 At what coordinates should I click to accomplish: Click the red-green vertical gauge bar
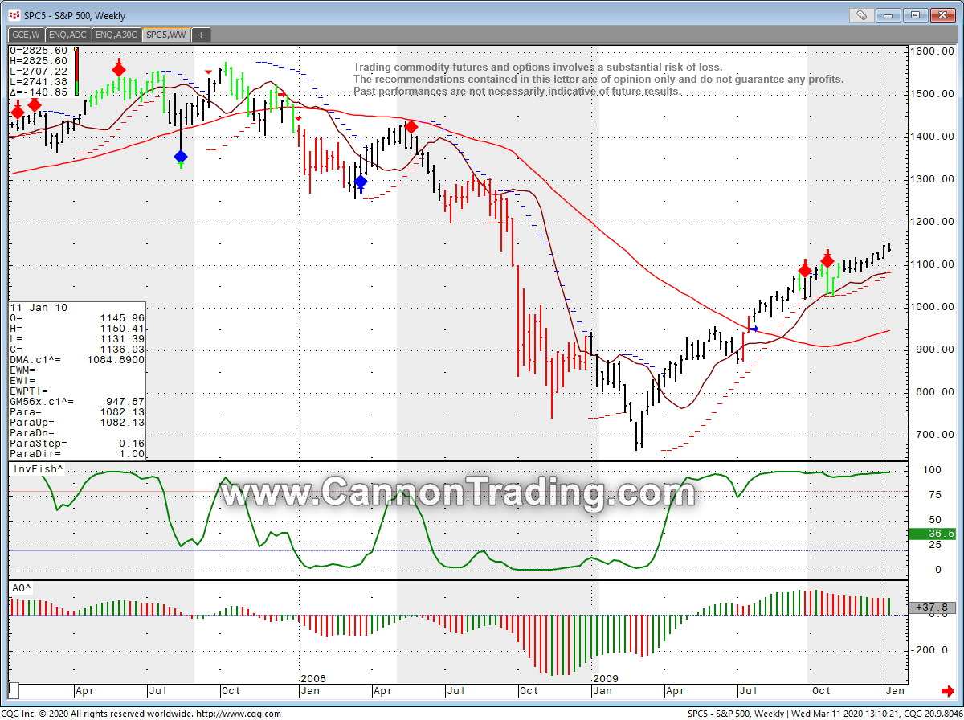coord(76,71)
